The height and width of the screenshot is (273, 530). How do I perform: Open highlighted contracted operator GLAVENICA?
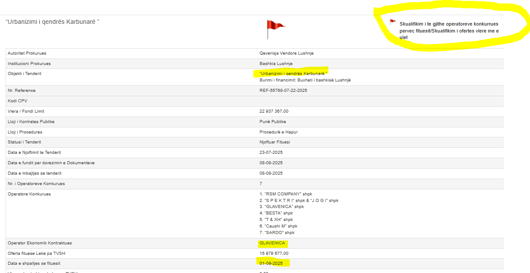pyautogui.click(x=272, y=243)
